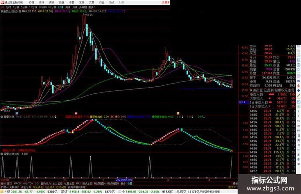301x194 pixels.
Task: Click the red Tongdaxin app logo
Action: tap(2, 2)
